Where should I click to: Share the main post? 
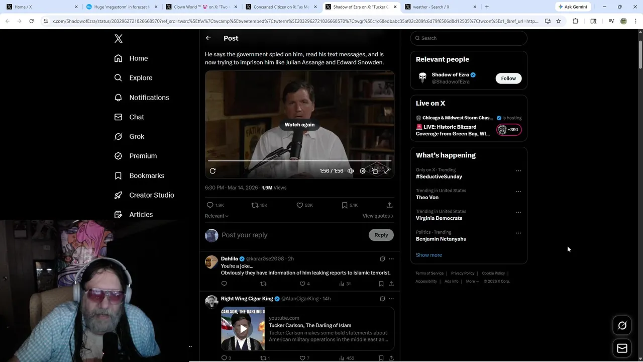(x=389, y=205)
